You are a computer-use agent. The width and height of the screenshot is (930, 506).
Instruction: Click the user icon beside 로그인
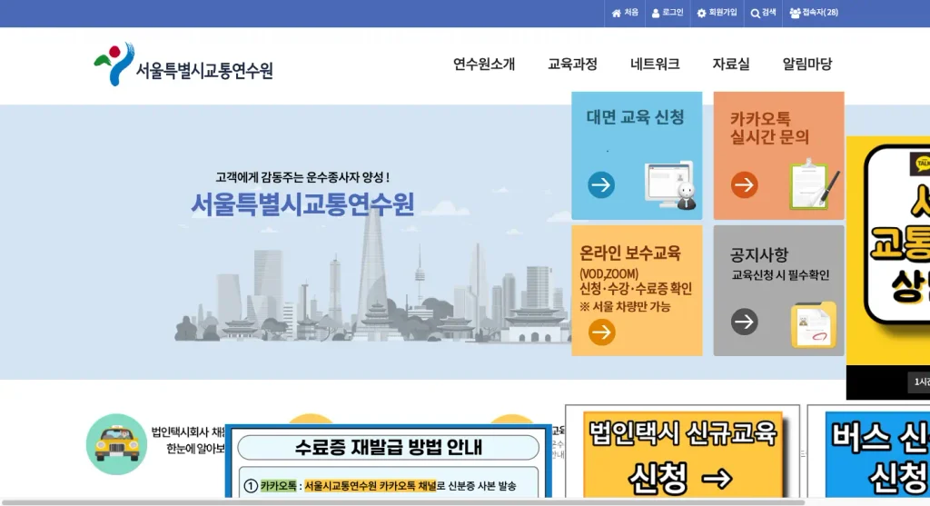click(x=656, y=13)
